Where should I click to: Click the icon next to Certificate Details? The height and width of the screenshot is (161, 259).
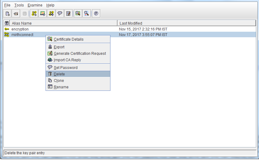(50, 39)
